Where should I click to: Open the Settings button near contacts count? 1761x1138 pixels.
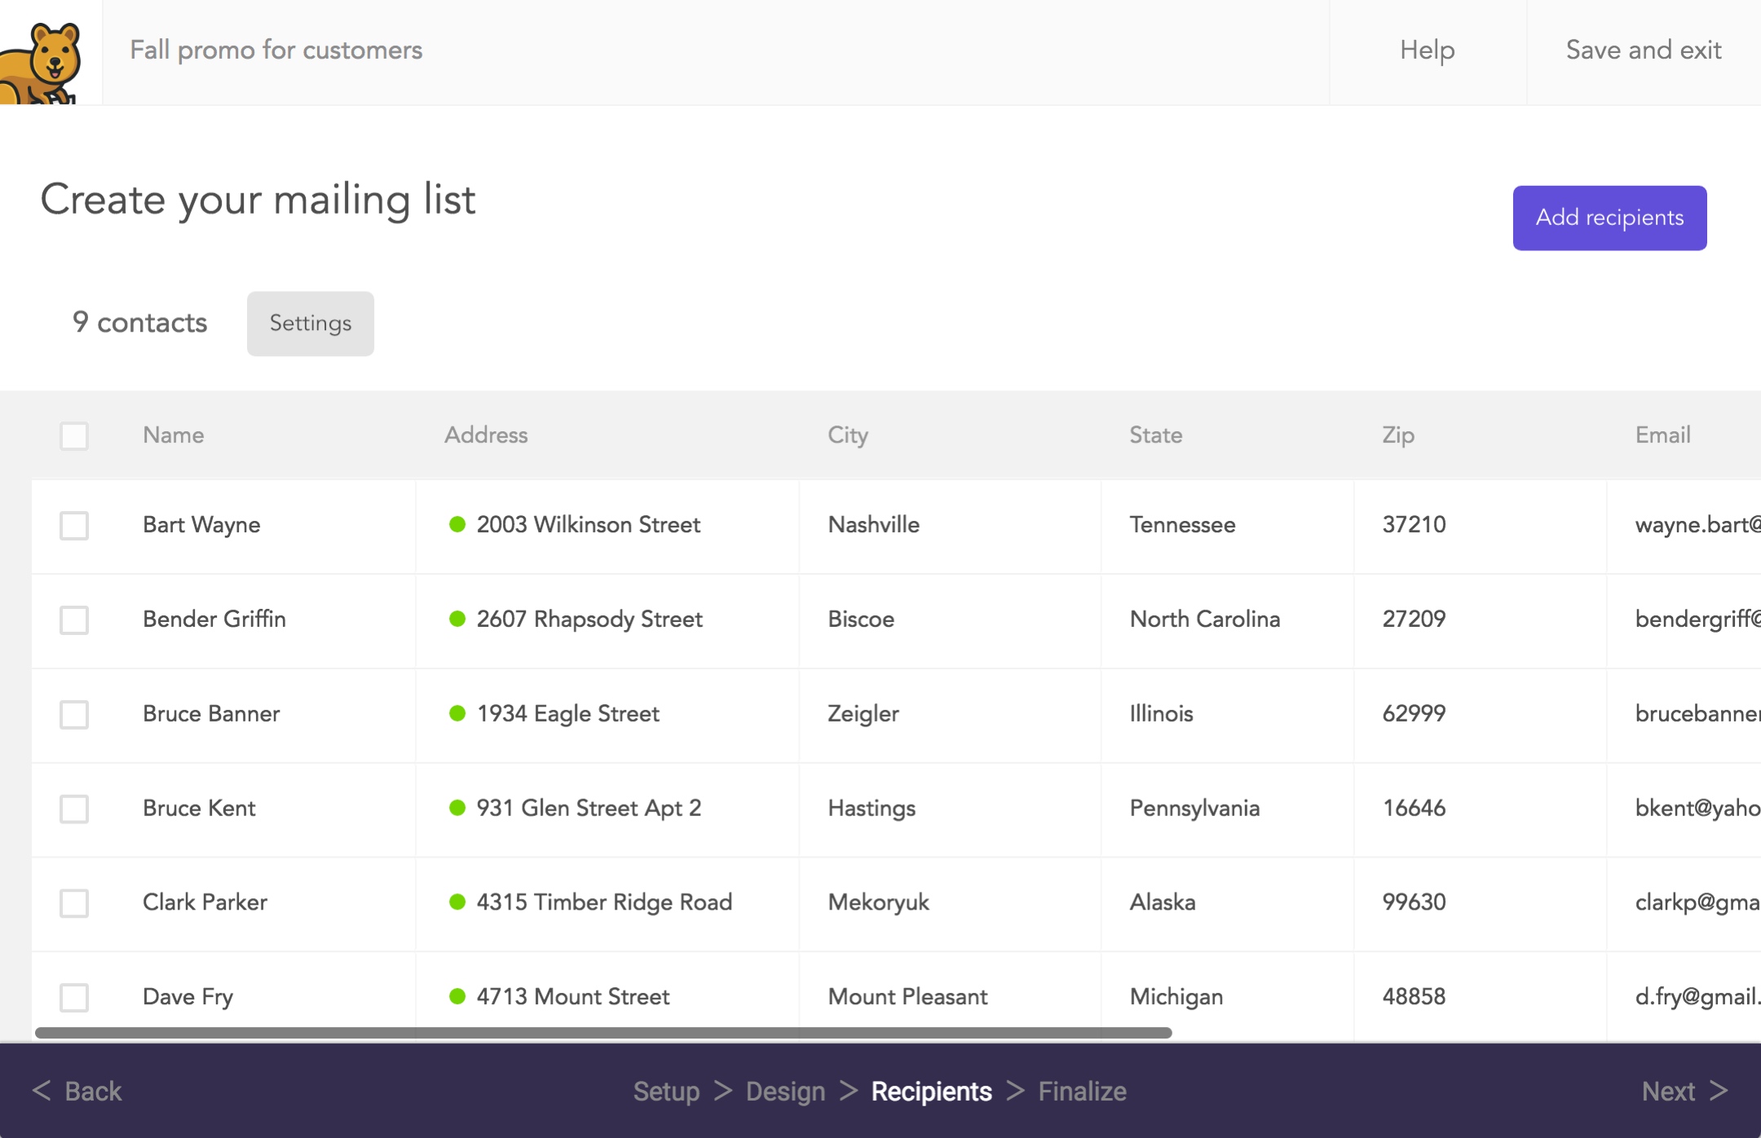(x=310, y=324)
